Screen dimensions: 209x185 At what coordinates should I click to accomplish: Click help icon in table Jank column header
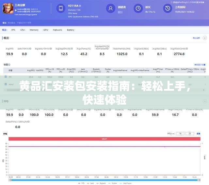(x=87, y=72)
